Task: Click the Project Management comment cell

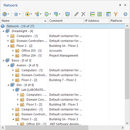Action: coord(64,55)
